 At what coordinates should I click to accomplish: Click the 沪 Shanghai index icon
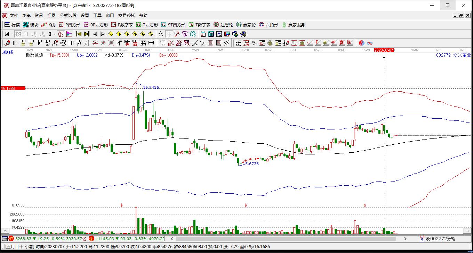click(x=11, y=238)
